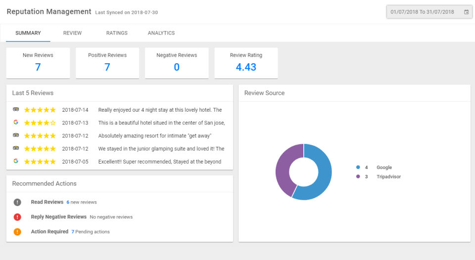The height and width of the screenshot is (260, 475).
Task: Click the TripAdvisor icon on 2018-07-14 review
Action: [x=16, y=110]
